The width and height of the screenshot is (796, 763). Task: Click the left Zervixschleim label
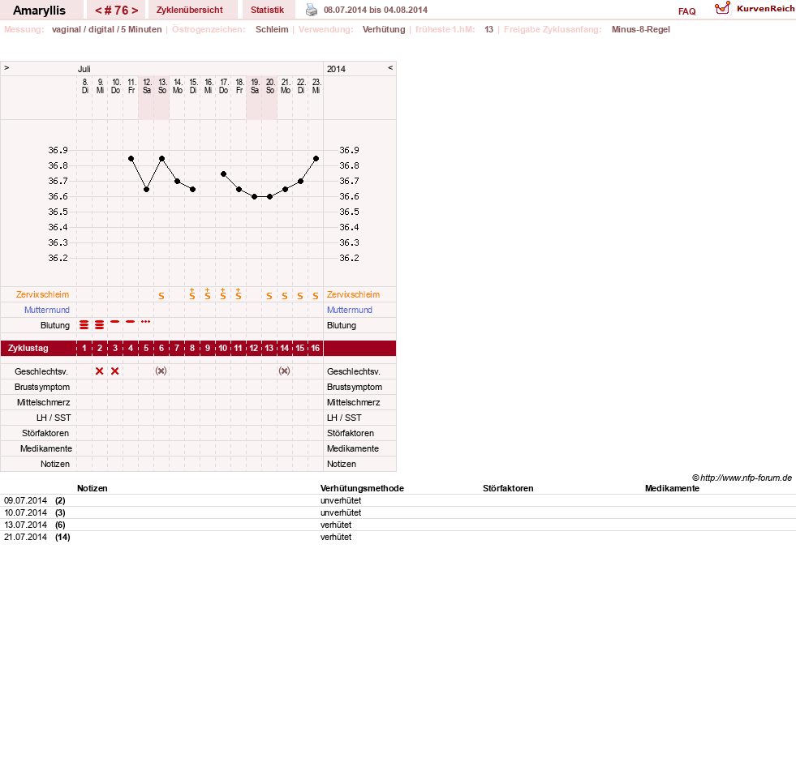click(x=42, y=294)
